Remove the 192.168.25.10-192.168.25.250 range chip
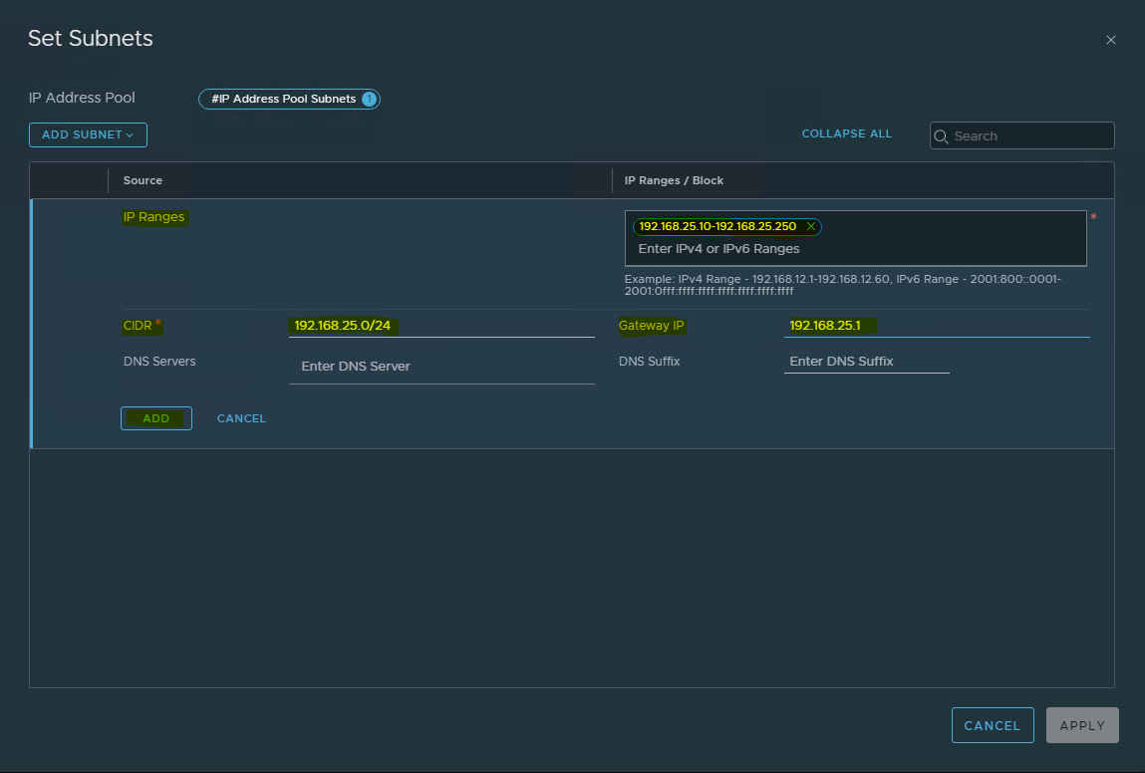 point(810,226)
